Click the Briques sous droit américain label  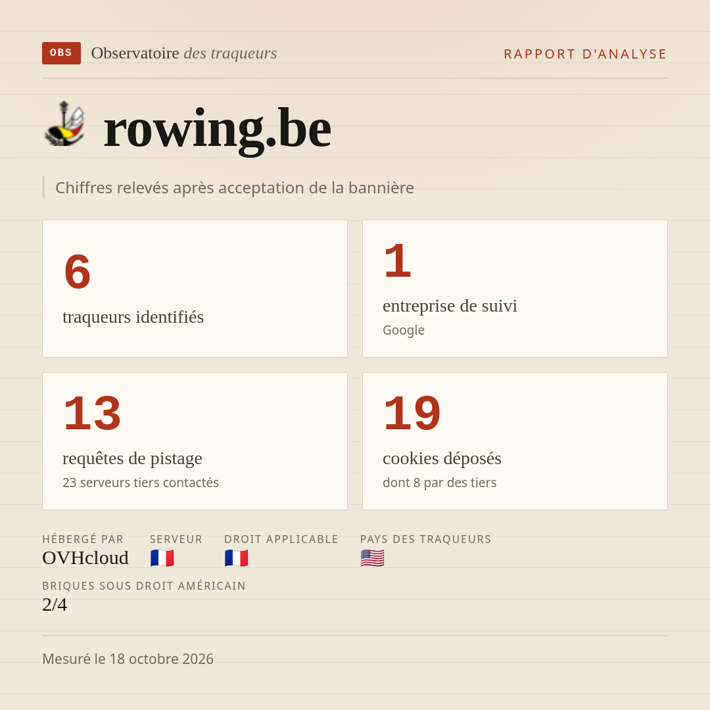coord(144,586)
